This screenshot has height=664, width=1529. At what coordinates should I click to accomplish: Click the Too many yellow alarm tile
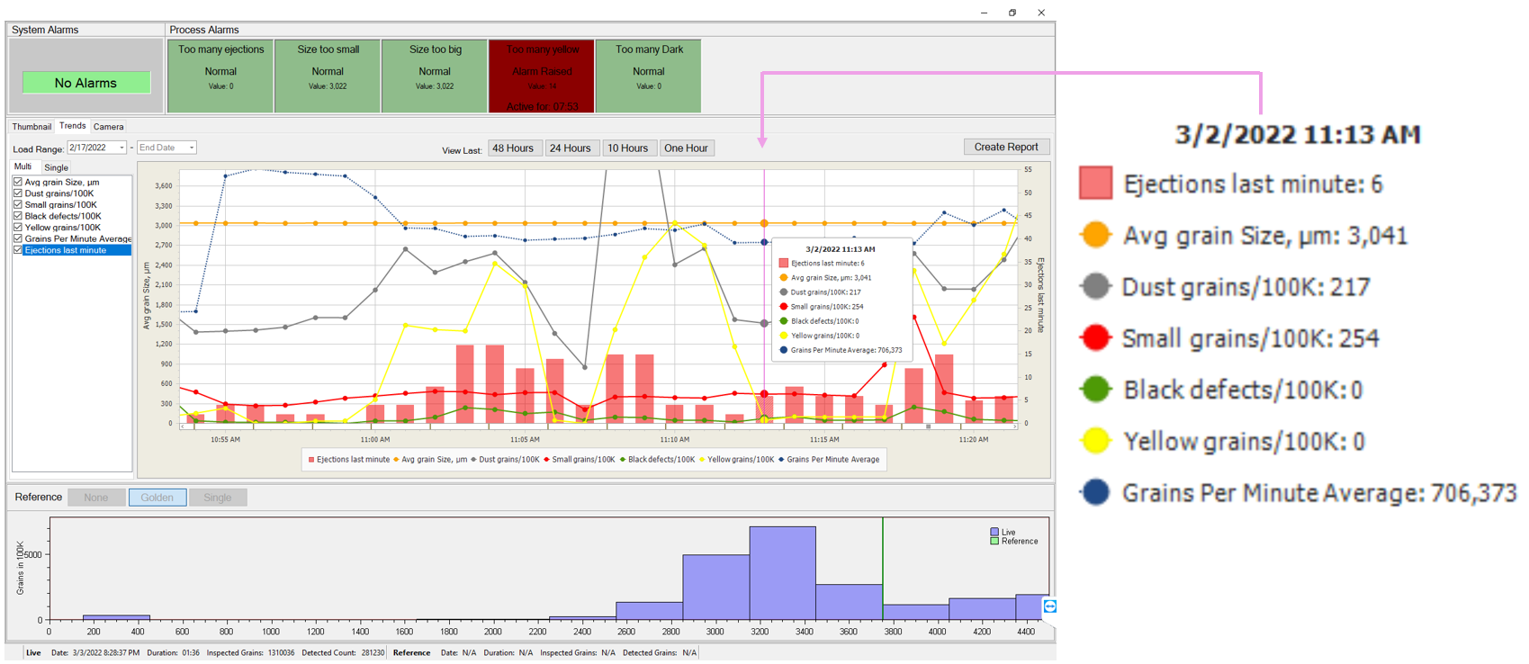click(x=541, y=76)
